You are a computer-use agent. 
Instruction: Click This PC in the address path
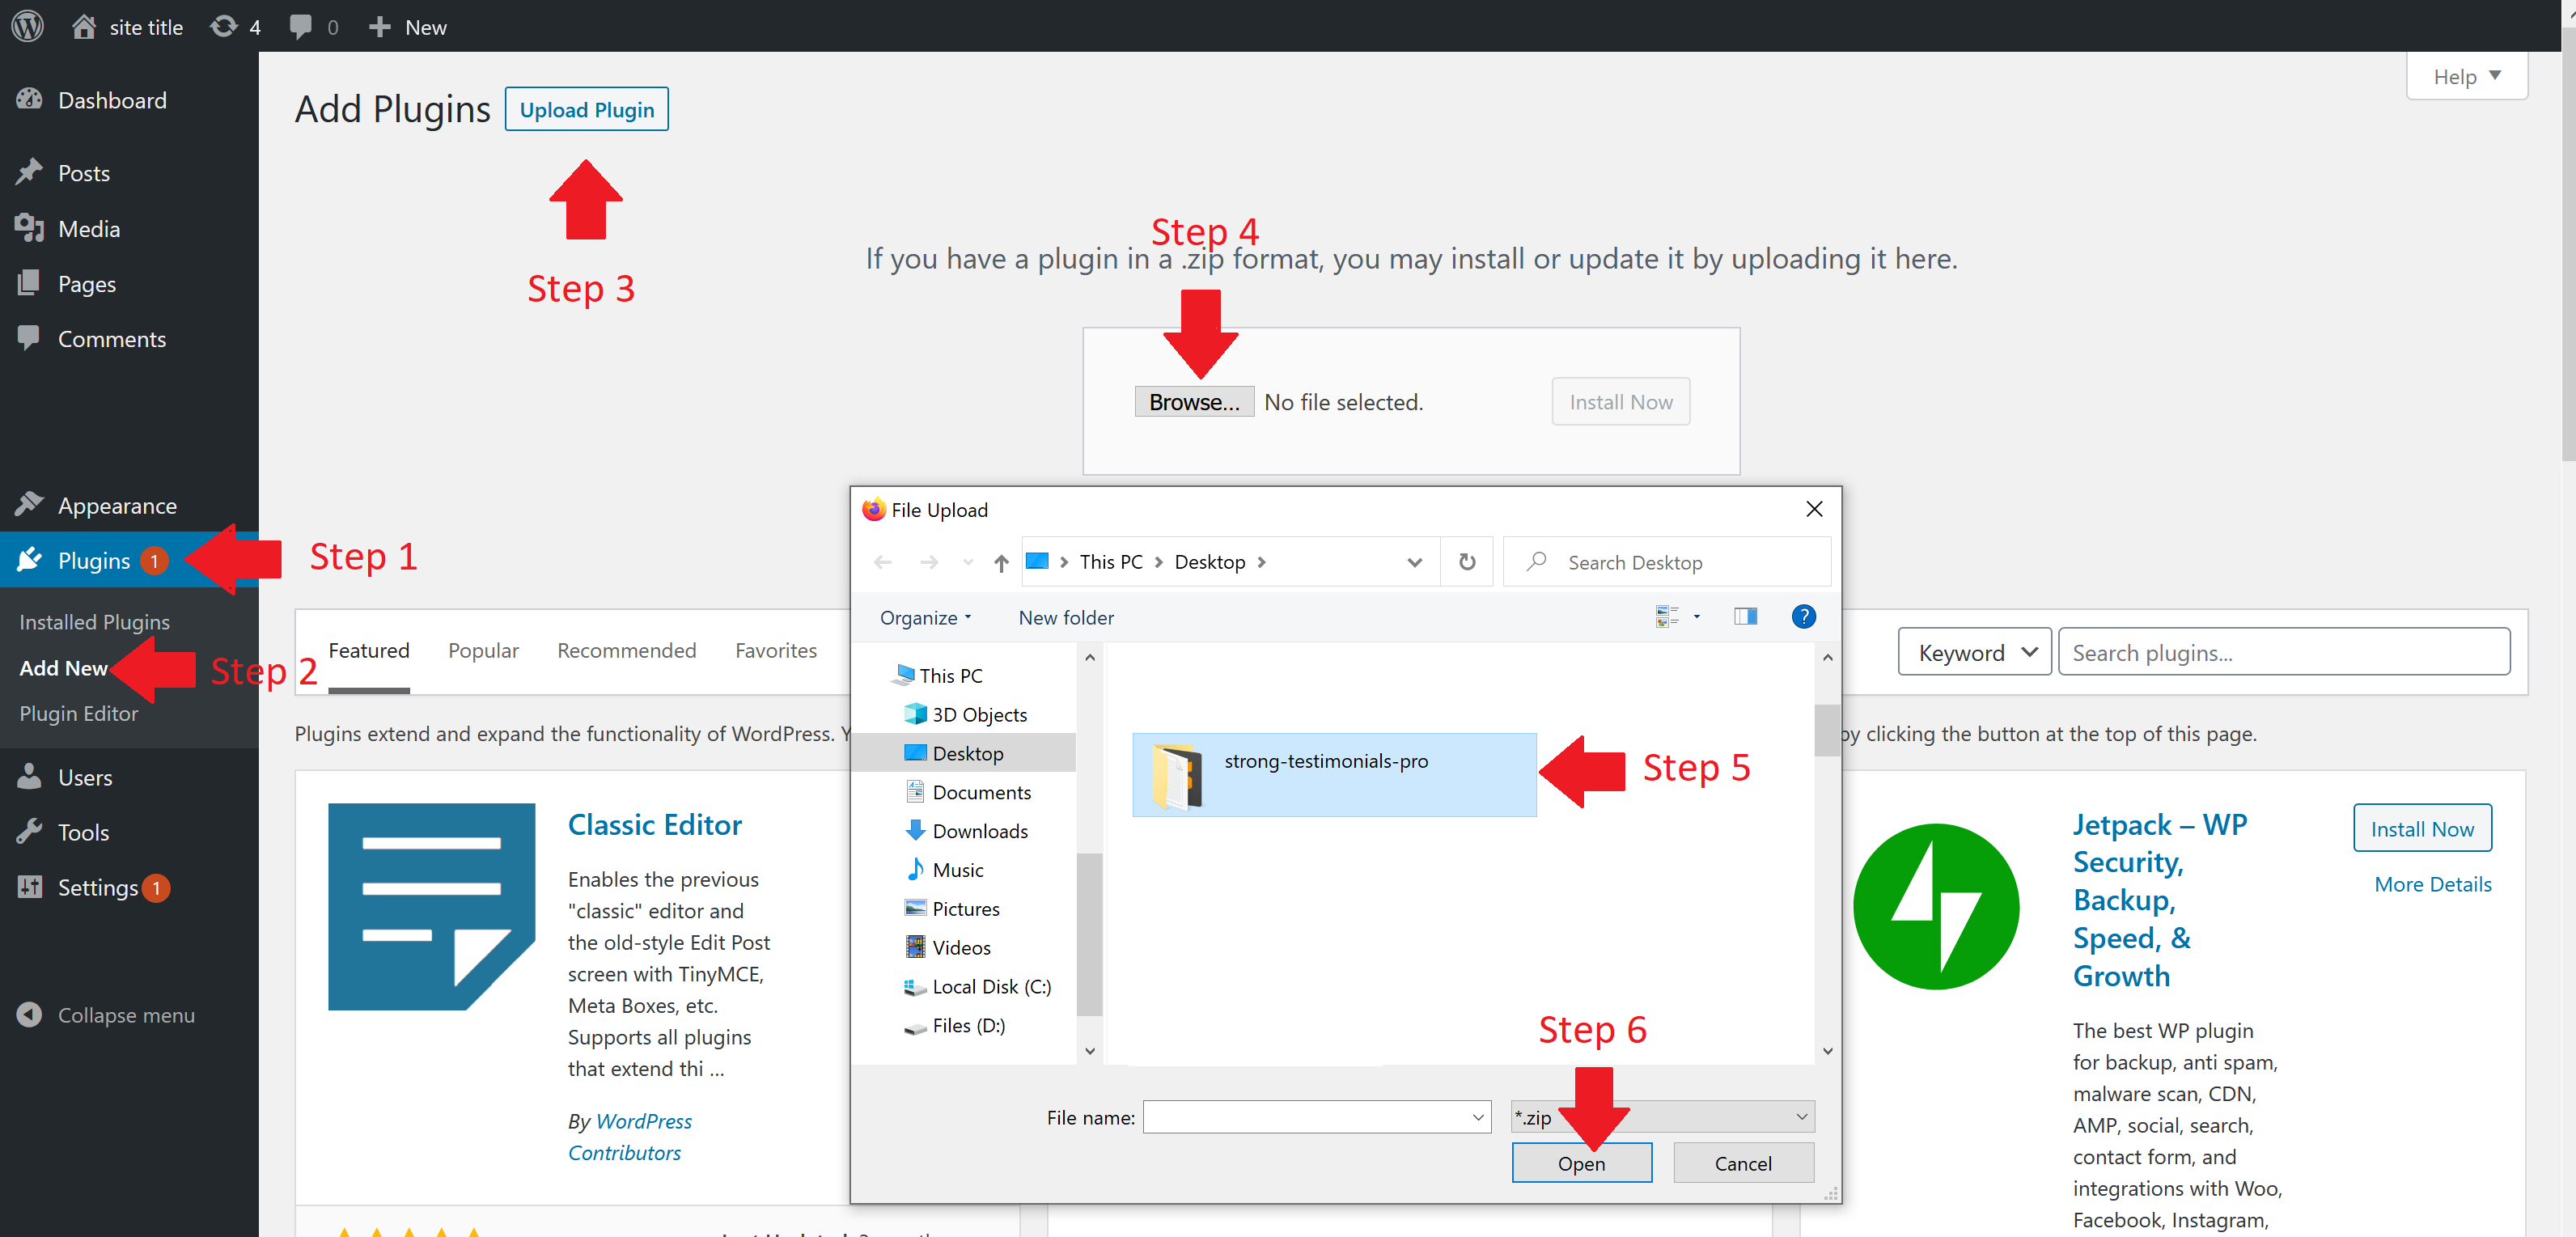1110,562
